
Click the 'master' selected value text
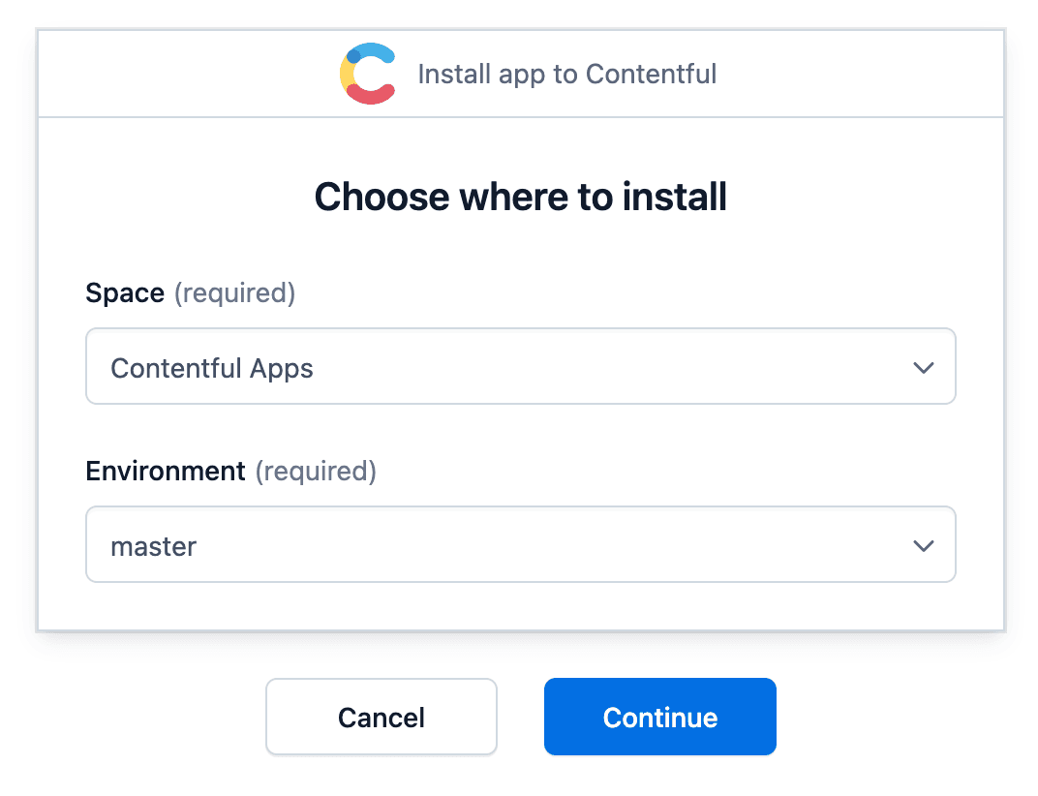(x=154, y=546)
